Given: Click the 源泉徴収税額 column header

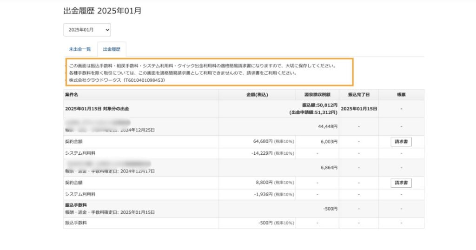Looking at the screenshot, I should pyautogui.click(x=317, y=95).
